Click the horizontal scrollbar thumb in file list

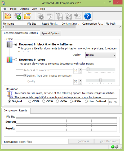41,27
